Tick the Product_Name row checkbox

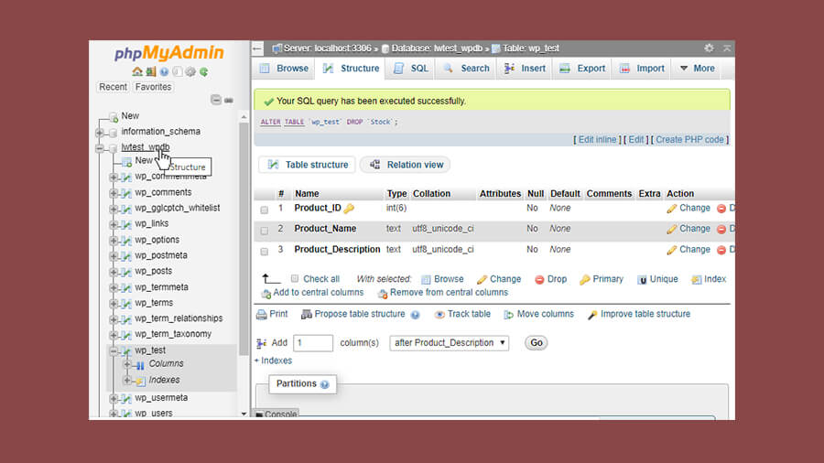tap(265, 231)
